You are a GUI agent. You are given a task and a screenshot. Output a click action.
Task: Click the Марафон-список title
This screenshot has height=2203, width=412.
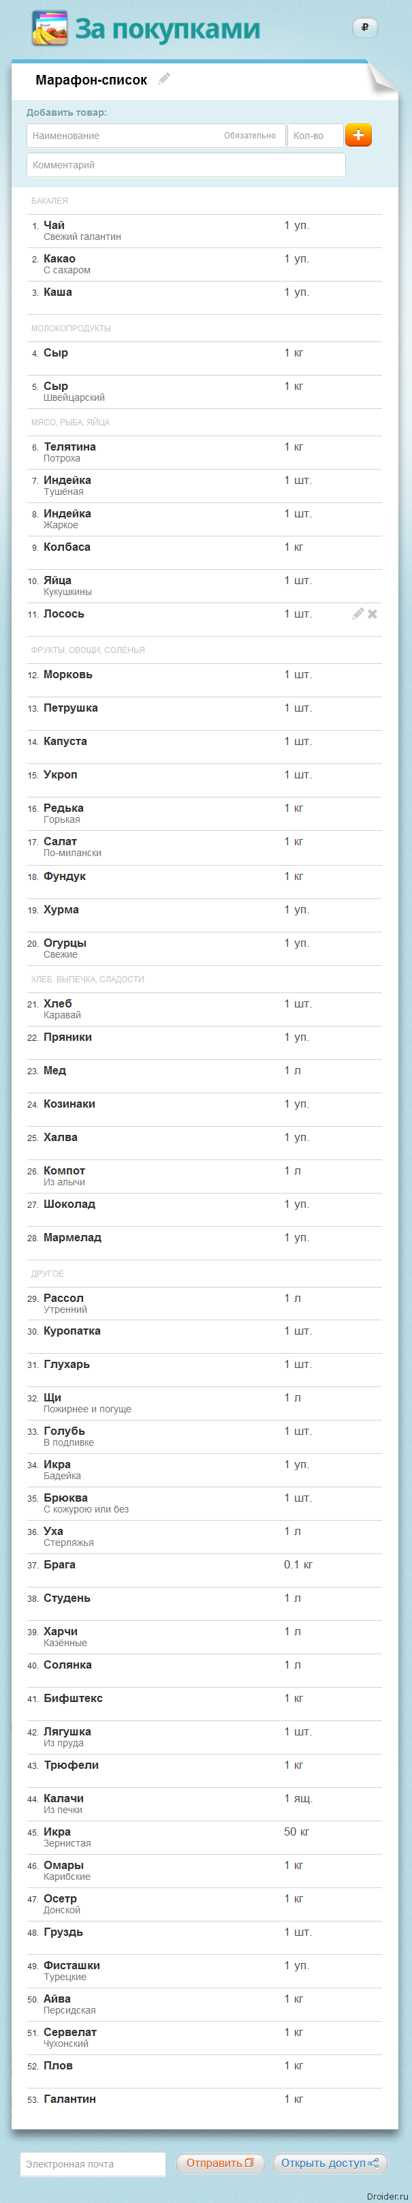click(91, 80)
